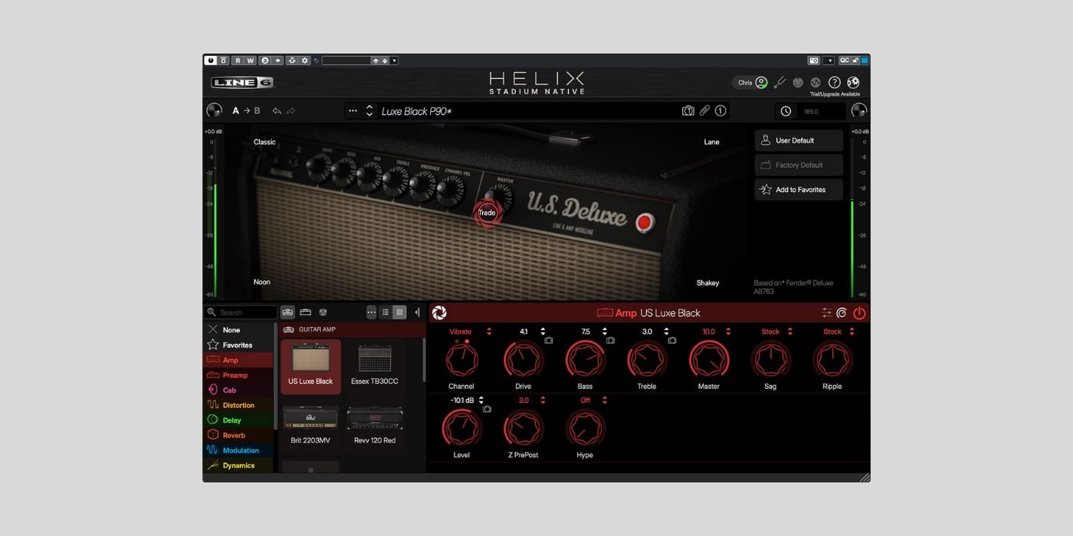Image resolution: width=1073 pixels, height=536 pixels.
Task: Open the Chris user account icon
Action: [761, 83]
